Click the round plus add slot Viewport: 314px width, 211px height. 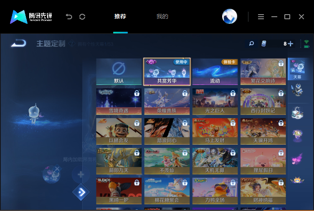click(81, 174)
